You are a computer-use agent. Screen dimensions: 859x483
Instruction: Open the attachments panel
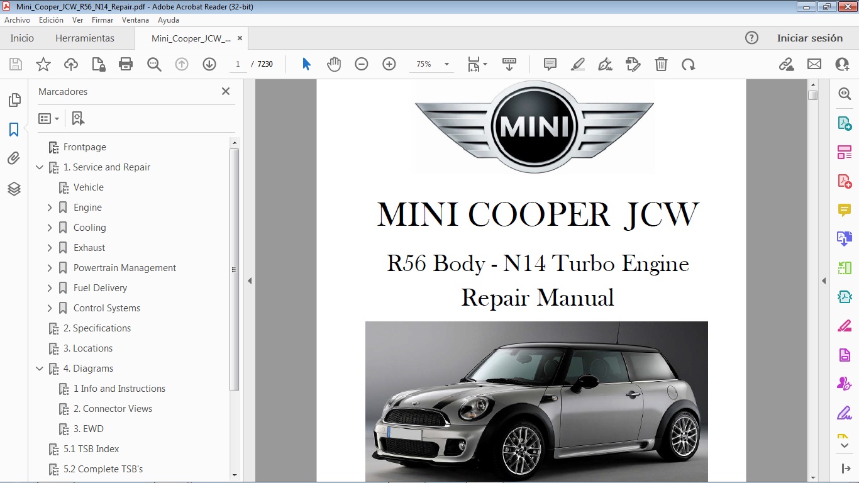pyautogui.click(x=14, y=158)
